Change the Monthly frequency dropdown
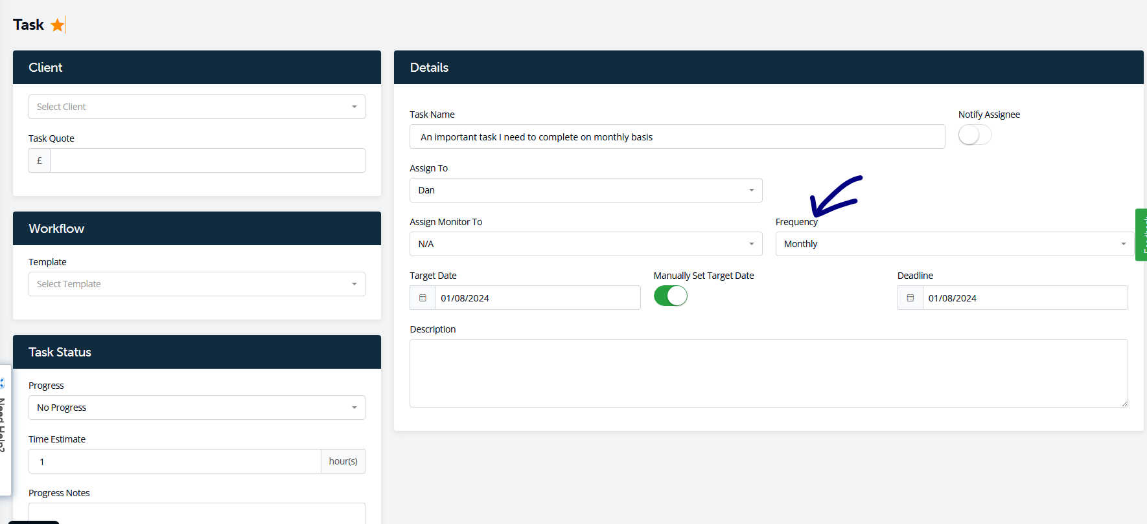The height and width of the screenshot is (524, 1147). click(954, 244)
